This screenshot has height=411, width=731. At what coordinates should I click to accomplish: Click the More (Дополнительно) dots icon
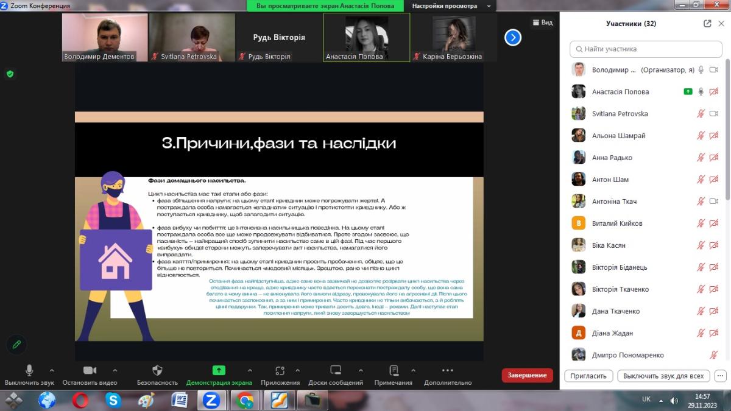448,371
